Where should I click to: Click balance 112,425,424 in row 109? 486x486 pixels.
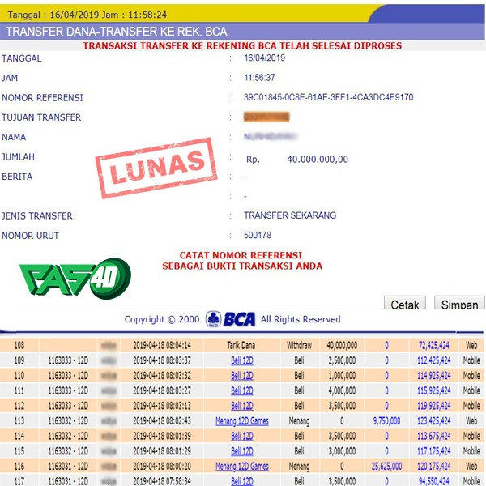433,360
